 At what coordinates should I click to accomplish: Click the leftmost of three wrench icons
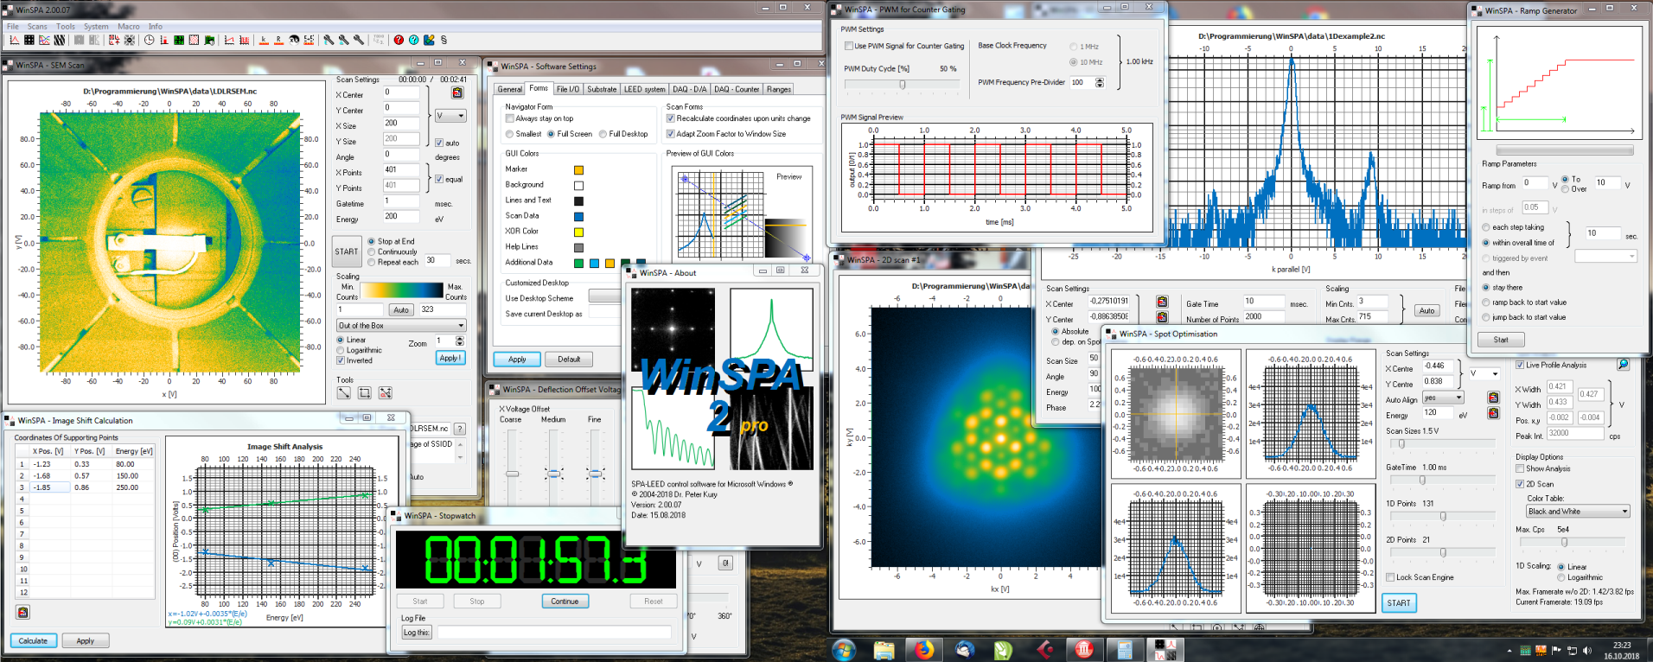pyautogui.click(x=329, y=40)
